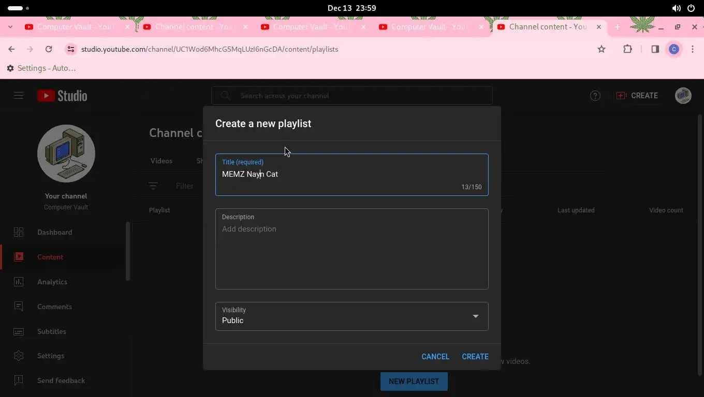704x397 pixels.
Task: Click the Last updated column header
Action: 576,210
